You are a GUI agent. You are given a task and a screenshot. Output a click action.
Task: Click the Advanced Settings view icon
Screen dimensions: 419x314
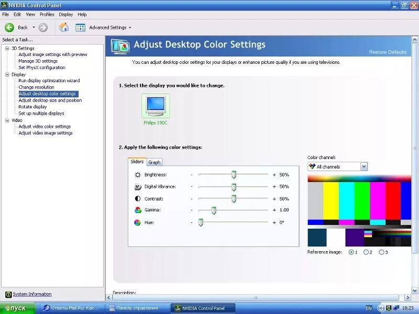[x=81, y=28]
